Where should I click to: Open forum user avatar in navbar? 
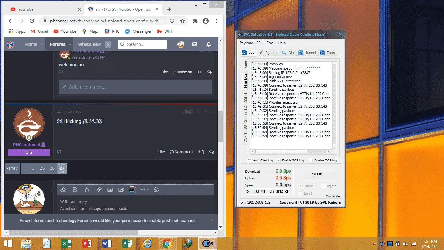181,44
